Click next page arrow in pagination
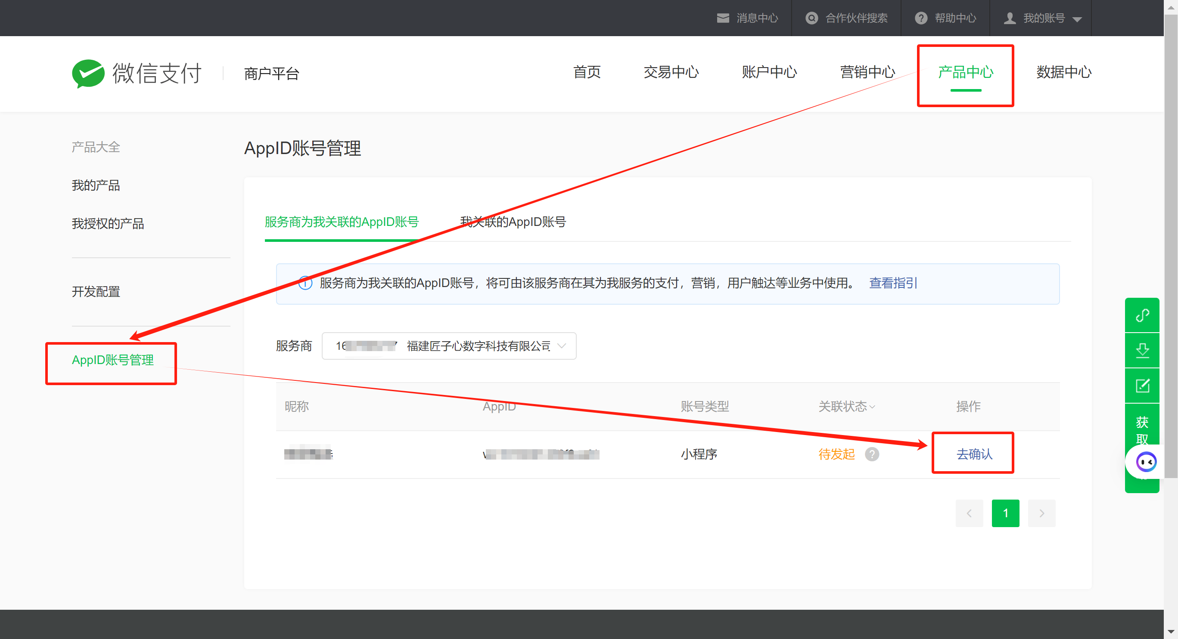This screenshot has width=1178, height=639. coord(1041,513)
